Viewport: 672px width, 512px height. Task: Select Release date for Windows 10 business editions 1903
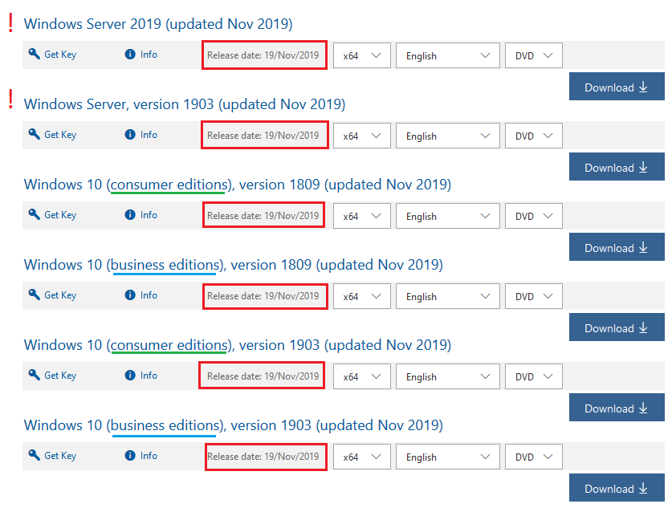tap(263, 457)
